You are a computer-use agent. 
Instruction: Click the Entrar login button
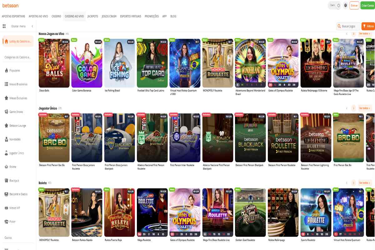click(x=354, y=5)
